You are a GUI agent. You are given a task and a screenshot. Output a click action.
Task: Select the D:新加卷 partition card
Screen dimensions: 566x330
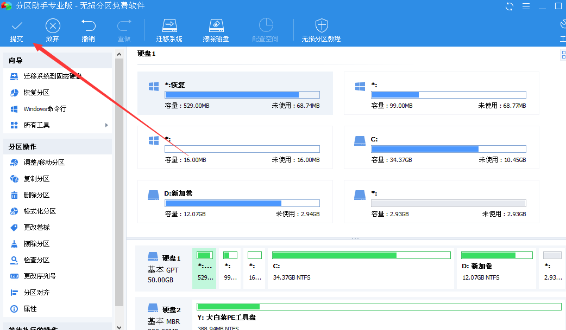tap(235, 202)
